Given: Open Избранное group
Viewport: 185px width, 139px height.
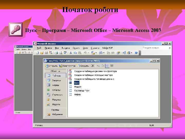Looking at the screenshot, I should 55,114.
